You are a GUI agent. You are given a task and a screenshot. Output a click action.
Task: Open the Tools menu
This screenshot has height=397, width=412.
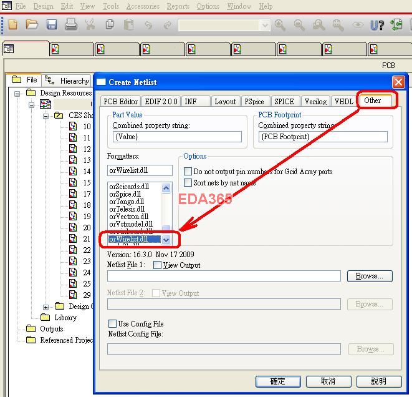[111, 6]
